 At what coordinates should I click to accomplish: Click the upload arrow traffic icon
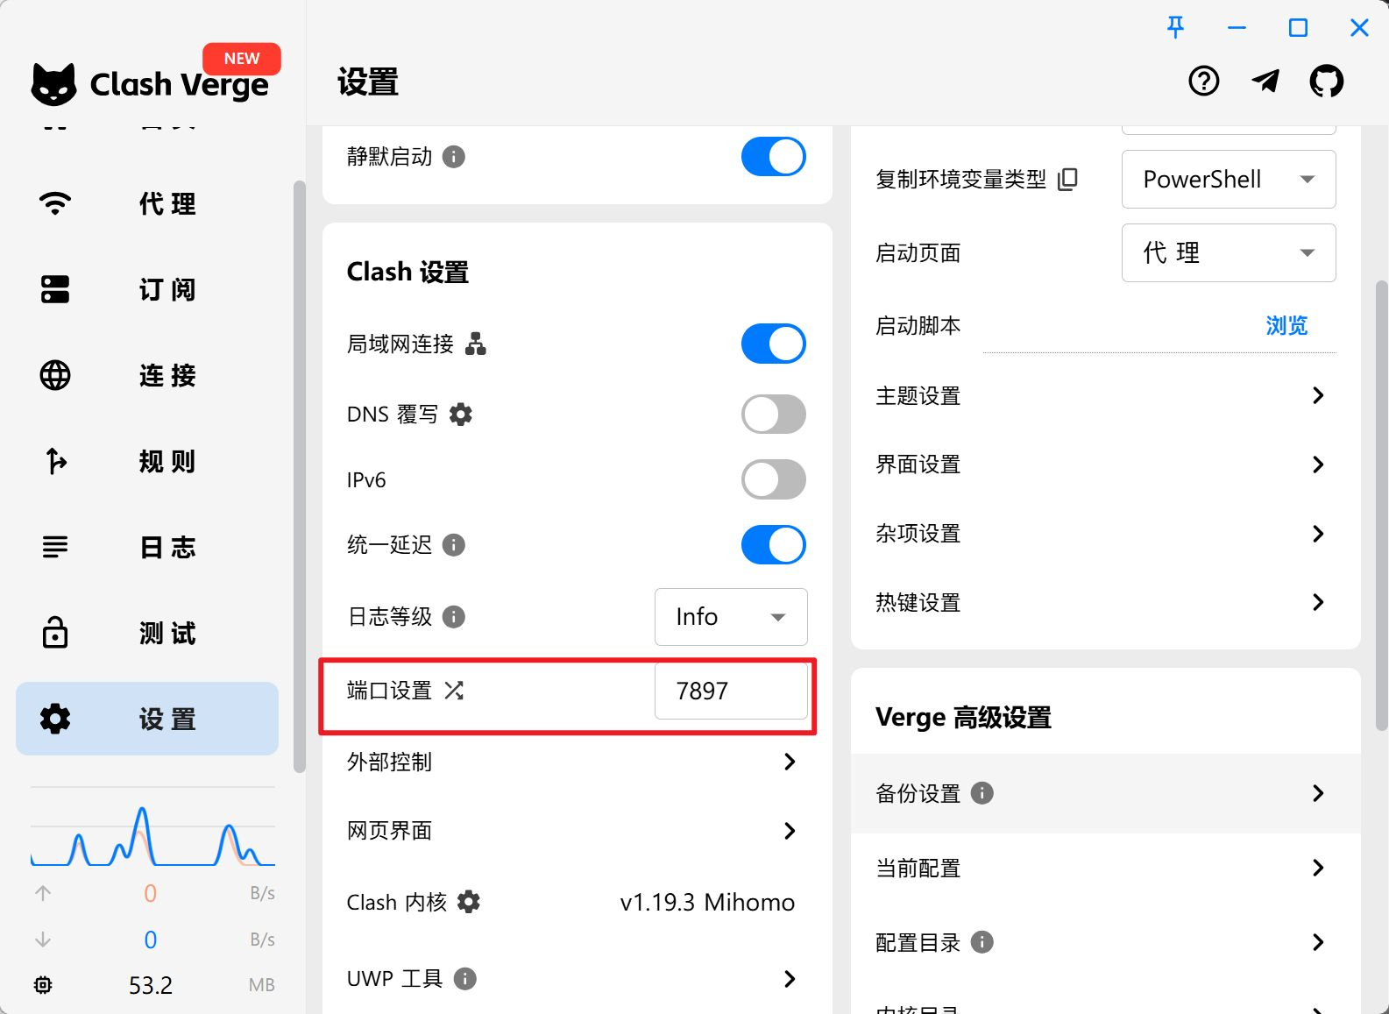point(43,893)
